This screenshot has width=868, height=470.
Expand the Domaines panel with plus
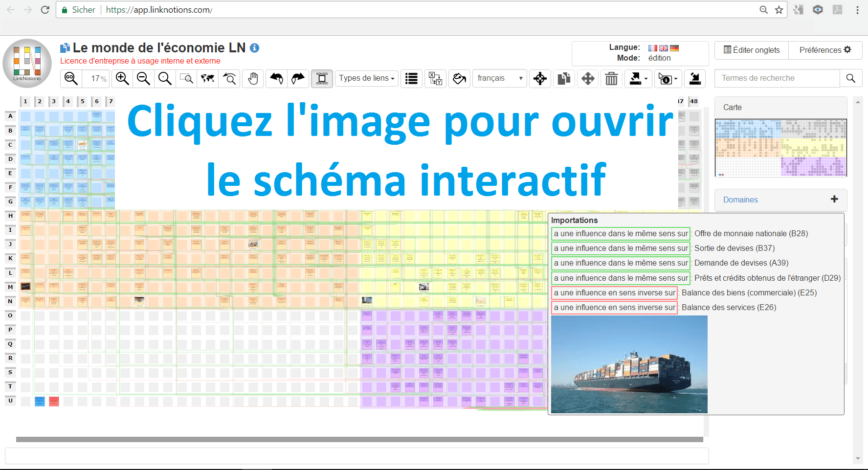(834, 199)
